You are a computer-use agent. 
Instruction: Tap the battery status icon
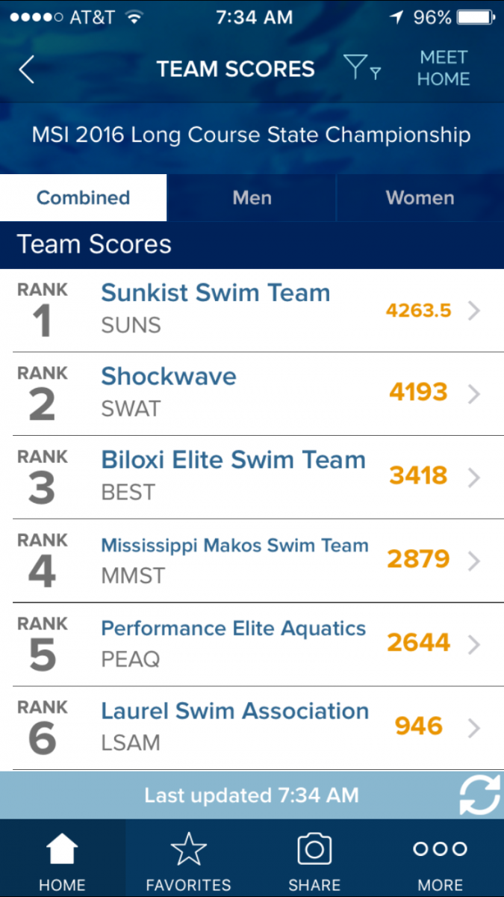478,17
